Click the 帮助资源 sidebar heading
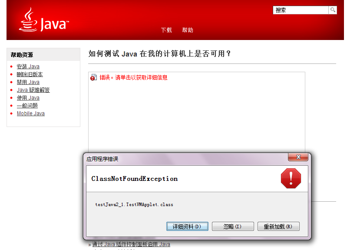 pyautogui.click(x=22, y=55)
